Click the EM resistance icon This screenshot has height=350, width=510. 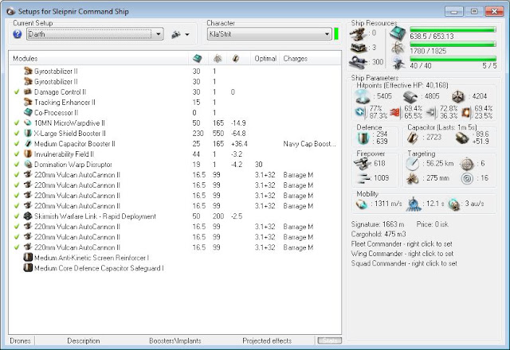coord(360,112)
